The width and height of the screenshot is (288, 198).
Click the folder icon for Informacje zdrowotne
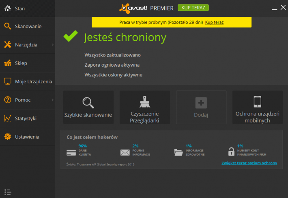tap(178, 152)
